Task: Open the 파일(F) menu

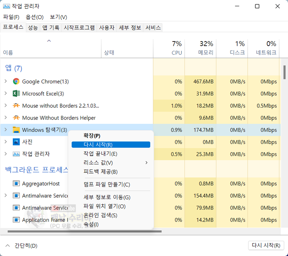Action: pyautogui.click(x=11, y=17)
